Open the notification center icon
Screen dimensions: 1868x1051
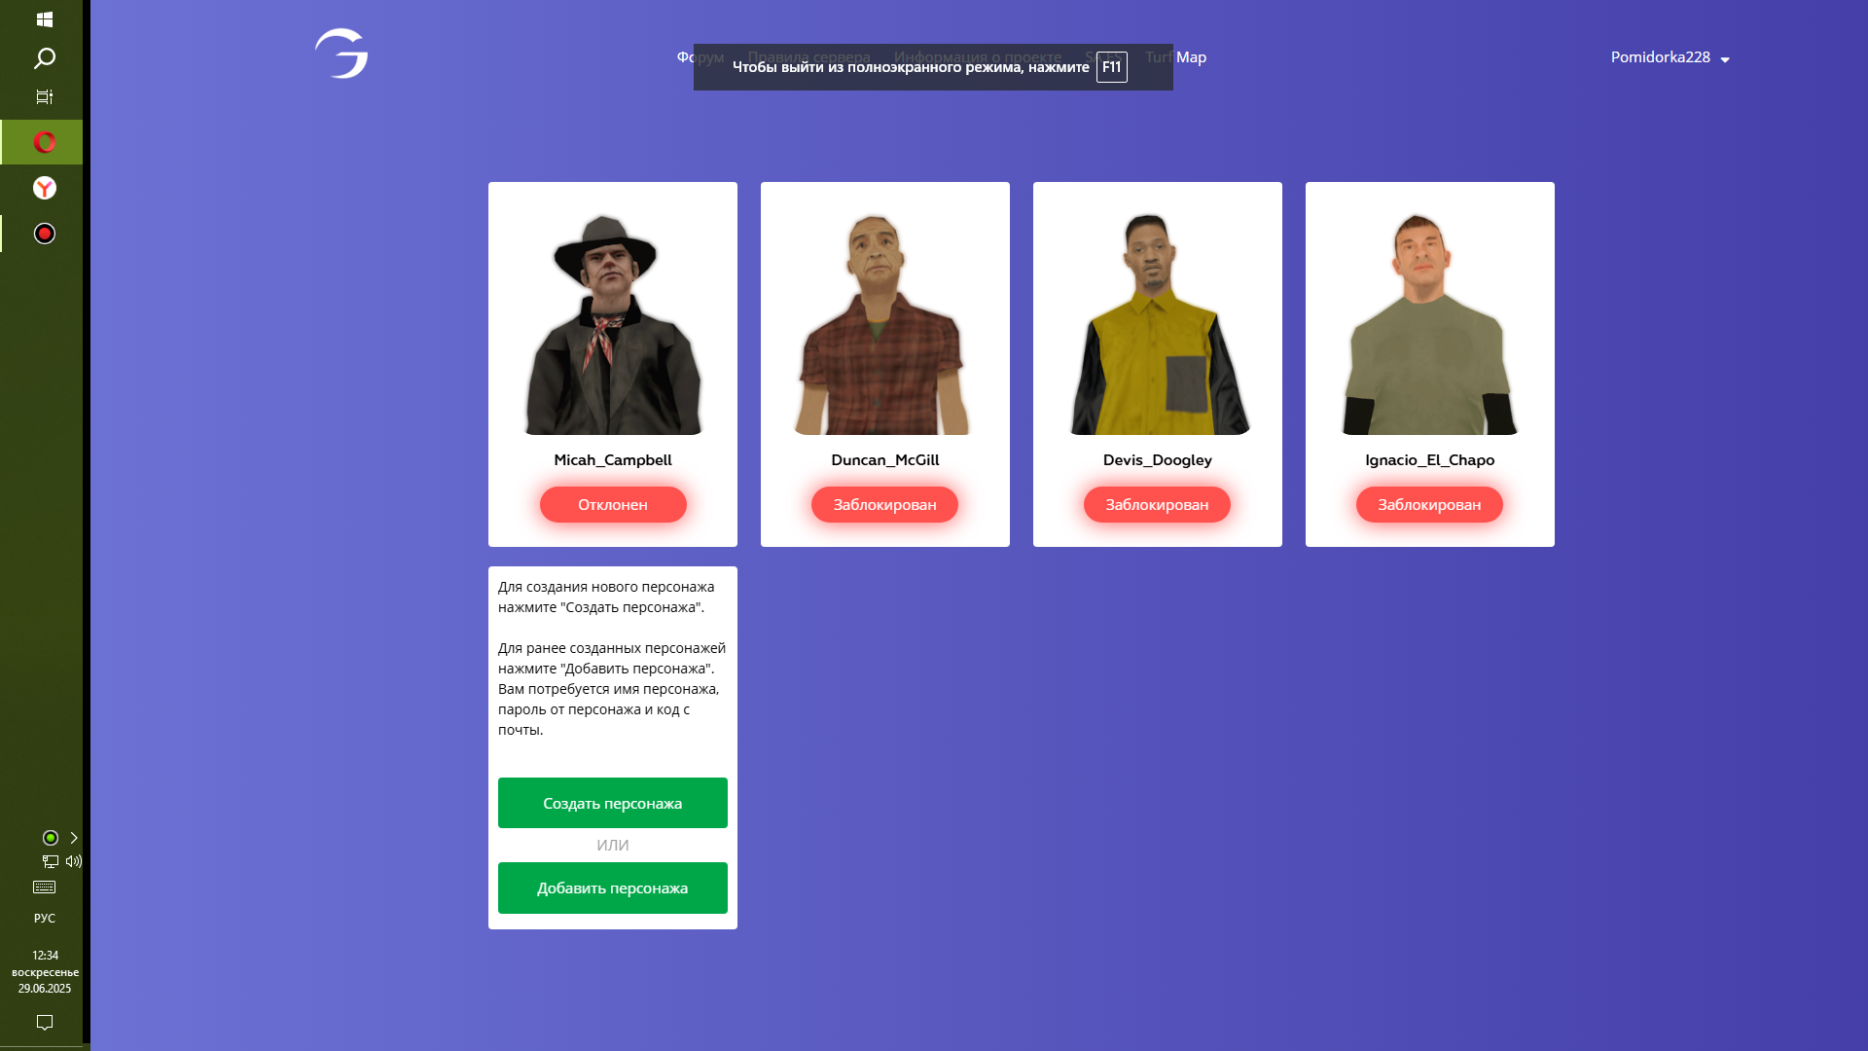(44, 1022)
